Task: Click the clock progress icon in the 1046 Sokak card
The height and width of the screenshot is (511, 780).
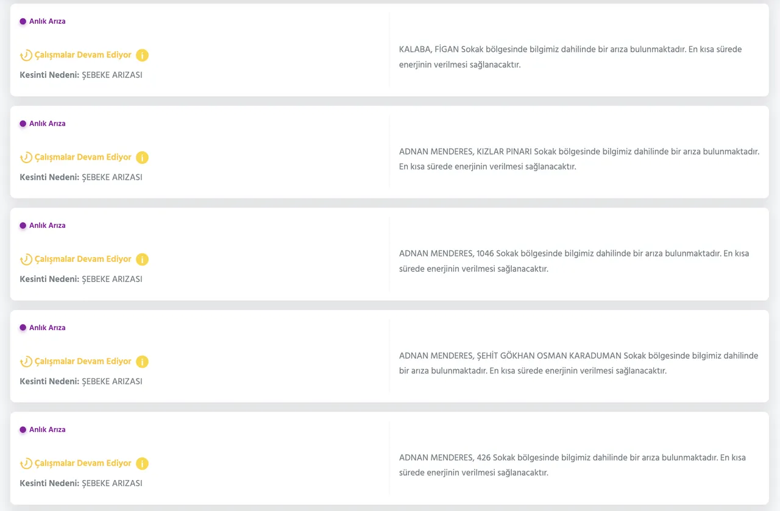Action: pyautogui.click(x=26, y=259)
